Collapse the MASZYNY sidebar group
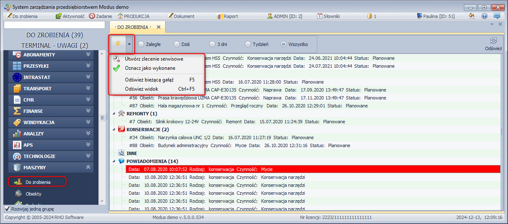Image resolution: width=508 pixels, height=224 pixels. [x=88, y=168]
